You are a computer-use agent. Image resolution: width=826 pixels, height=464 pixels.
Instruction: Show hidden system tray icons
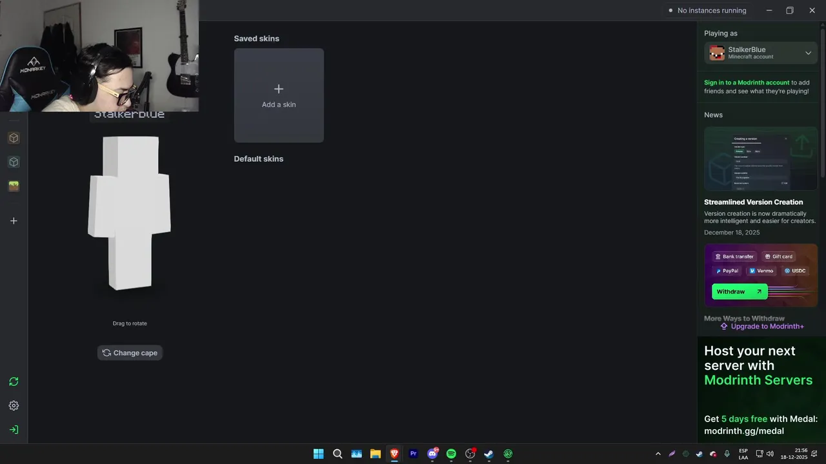(658, 454)
